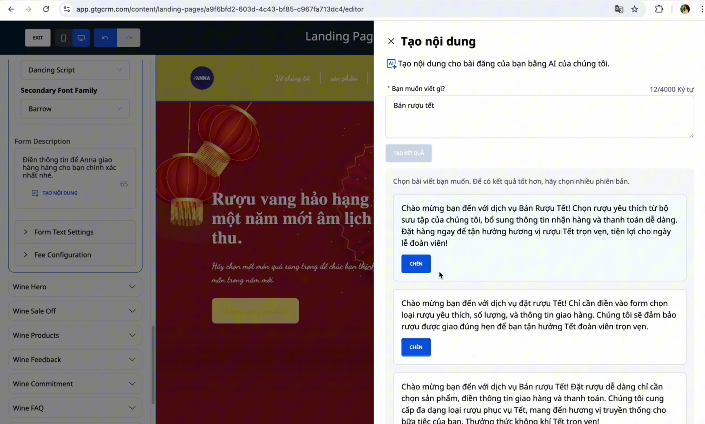Bookmark this page with star icon
The height and width of the screenshot is (424, 705).
635,9
